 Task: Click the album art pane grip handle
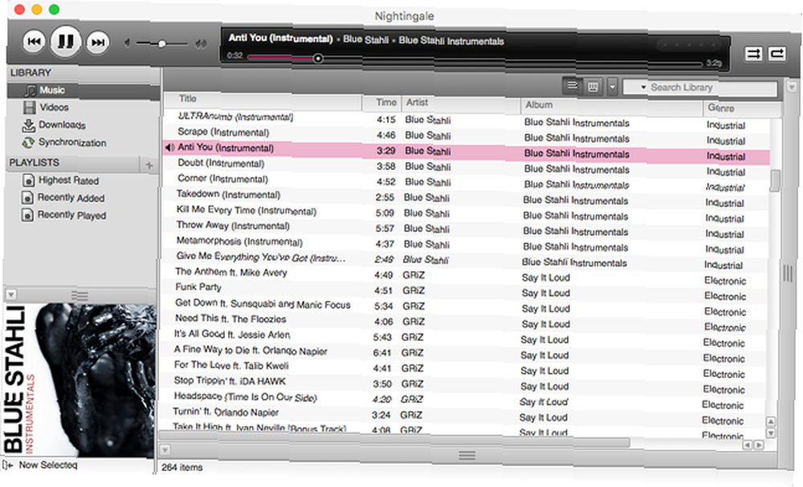tap(79, 296)
